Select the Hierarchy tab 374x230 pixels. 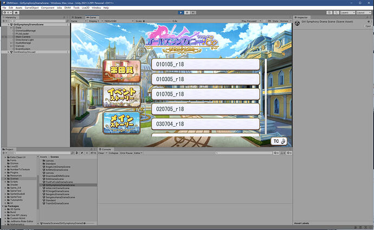tap(9, 17)
